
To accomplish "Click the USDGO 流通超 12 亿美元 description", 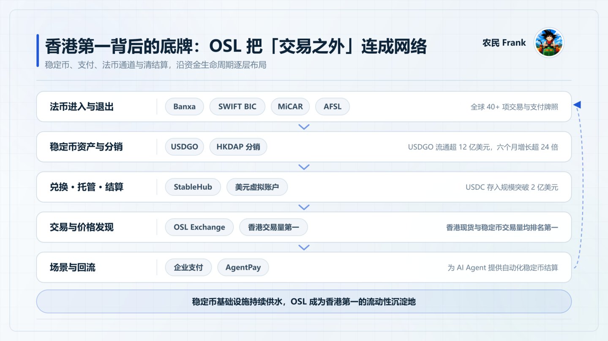I will pos(483,147).
